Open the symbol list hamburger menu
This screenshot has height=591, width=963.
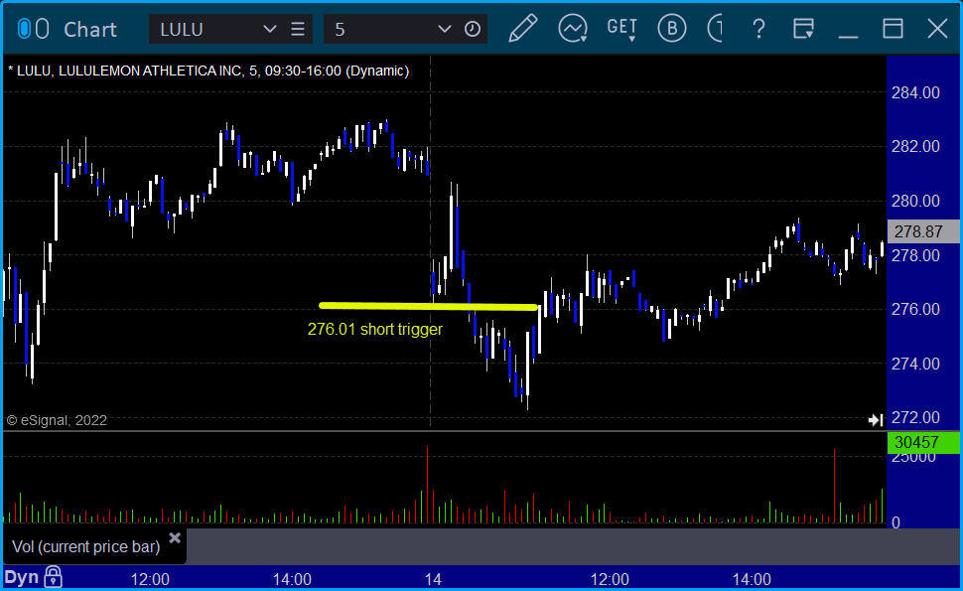pos(298,29)
